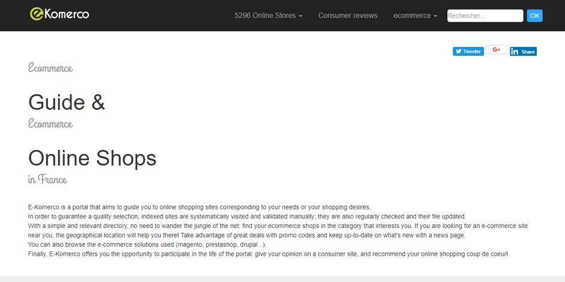Screen dimensions: 565x282
Task: Share page via Tweeter button
Action: 468,52
